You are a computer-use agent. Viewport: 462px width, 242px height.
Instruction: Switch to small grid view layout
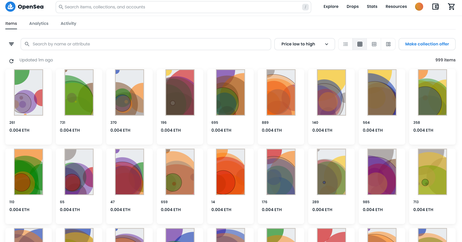pyautogui.click(x=360, y=44)
